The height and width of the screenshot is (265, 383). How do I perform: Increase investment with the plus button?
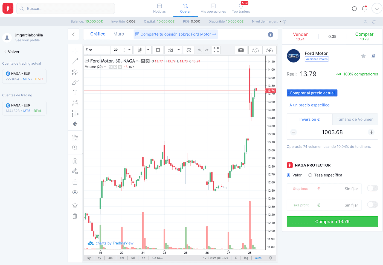(x=371, y=132)
